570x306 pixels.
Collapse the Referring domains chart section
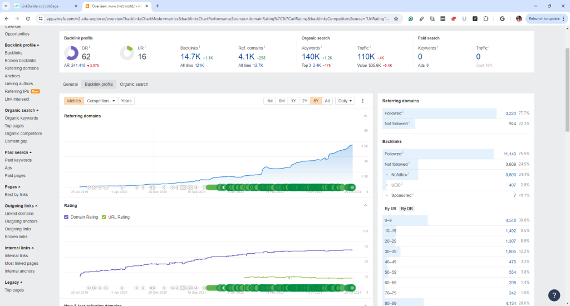365,116
